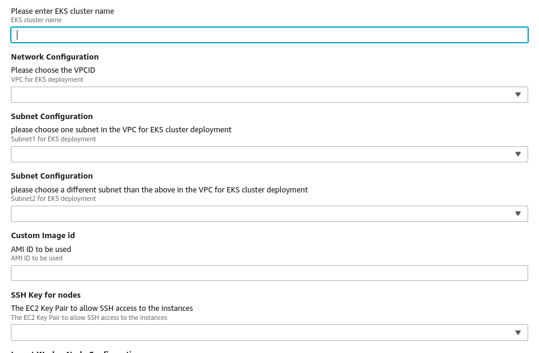The image size is (539, 353).
Task: Click the AMI ID text input box
Action: pos(269,273)
